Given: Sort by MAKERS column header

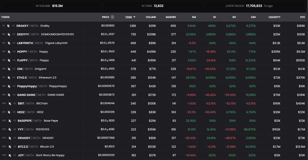Looking at the screenshot, I should [x=171, y=17].
